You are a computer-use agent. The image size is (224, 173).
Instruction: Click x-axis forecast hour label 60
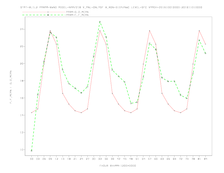click(156, 159)
